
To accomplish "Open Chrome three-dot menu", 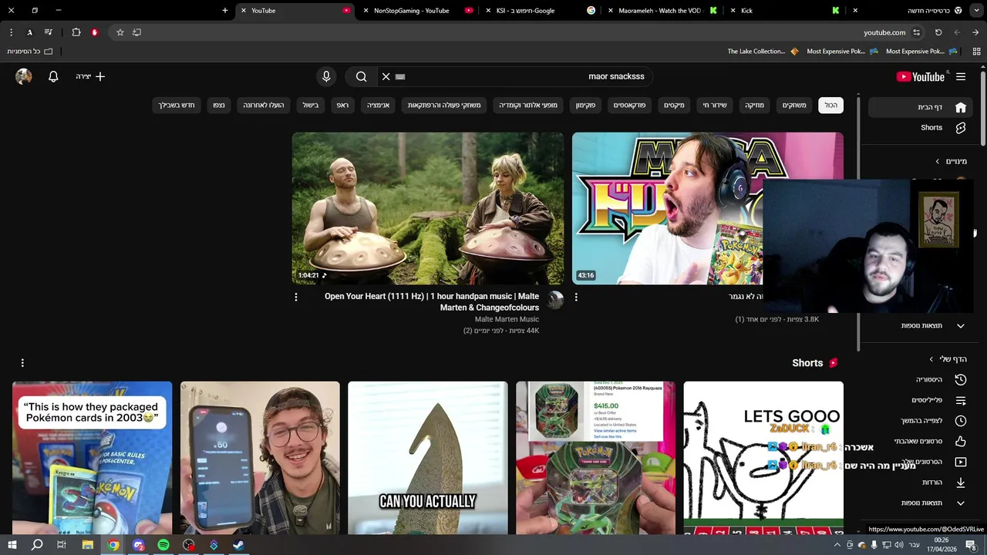I will coord(11,32).
